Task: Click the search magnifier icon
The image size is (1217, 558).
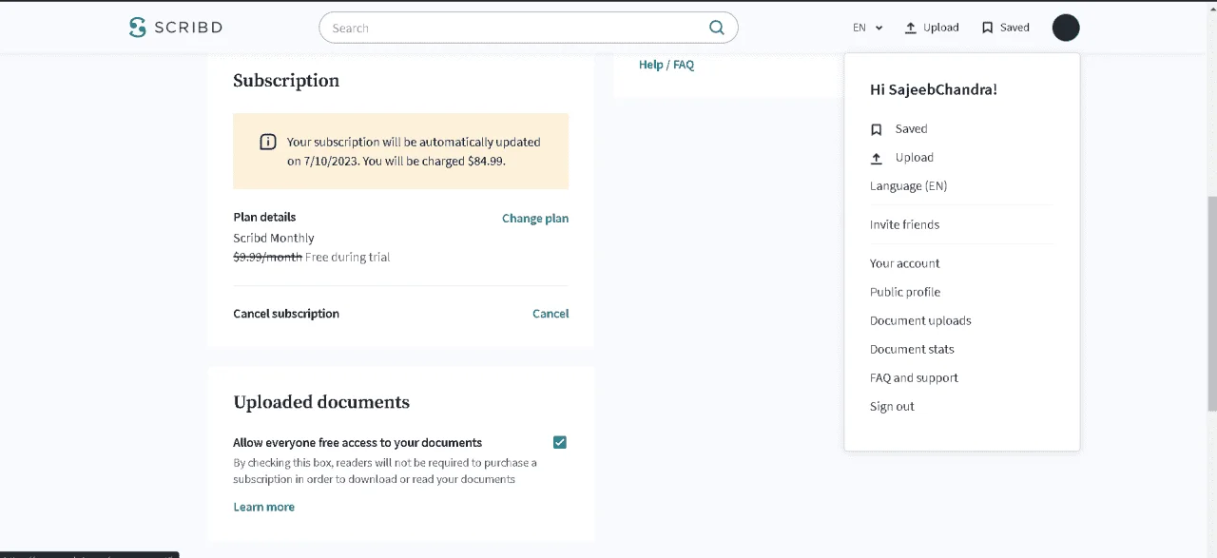Action: click(x=717, y=28)
